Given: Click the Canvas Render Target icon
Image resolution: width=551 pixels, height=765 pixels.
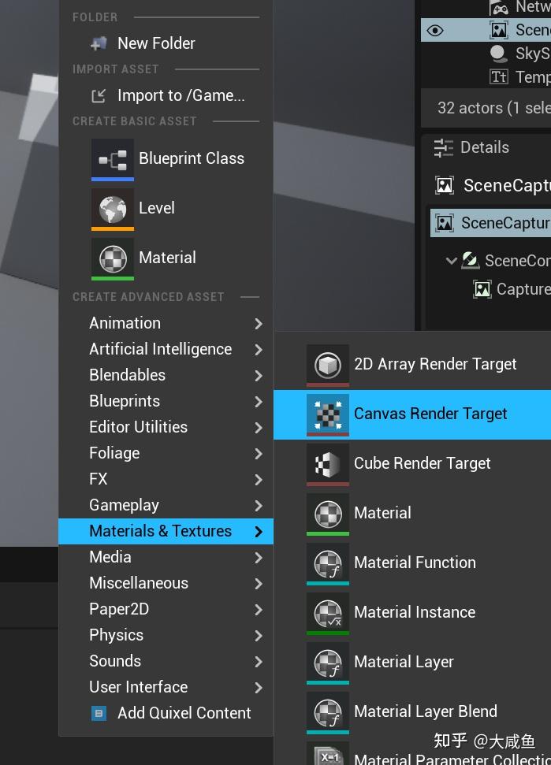Looking at the screenshot, I should [x=327, y=414].
